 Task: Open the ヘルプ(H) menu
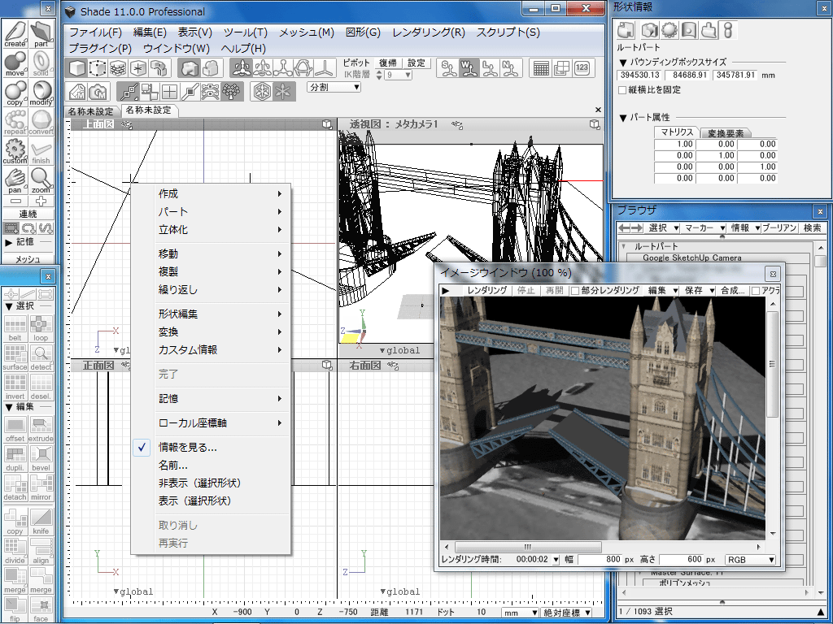click(x=242, y=48)
